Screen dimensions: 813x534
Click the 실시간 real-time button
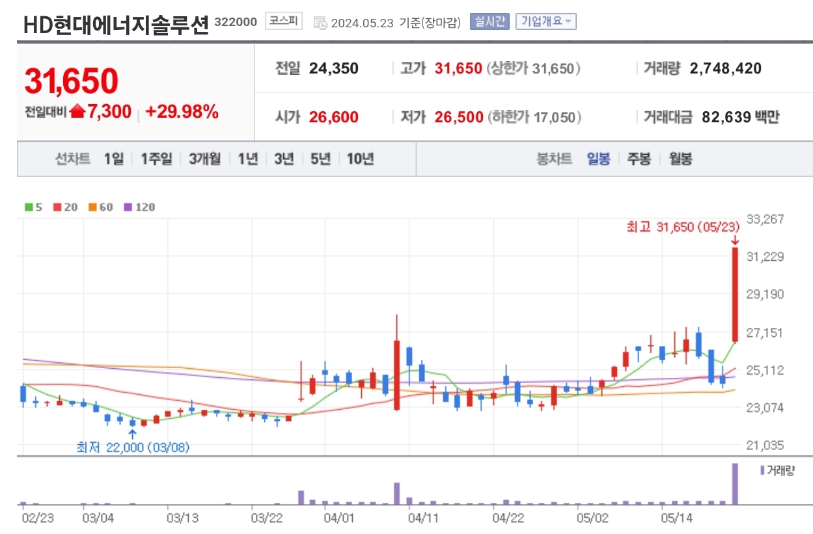pos(489,21)
